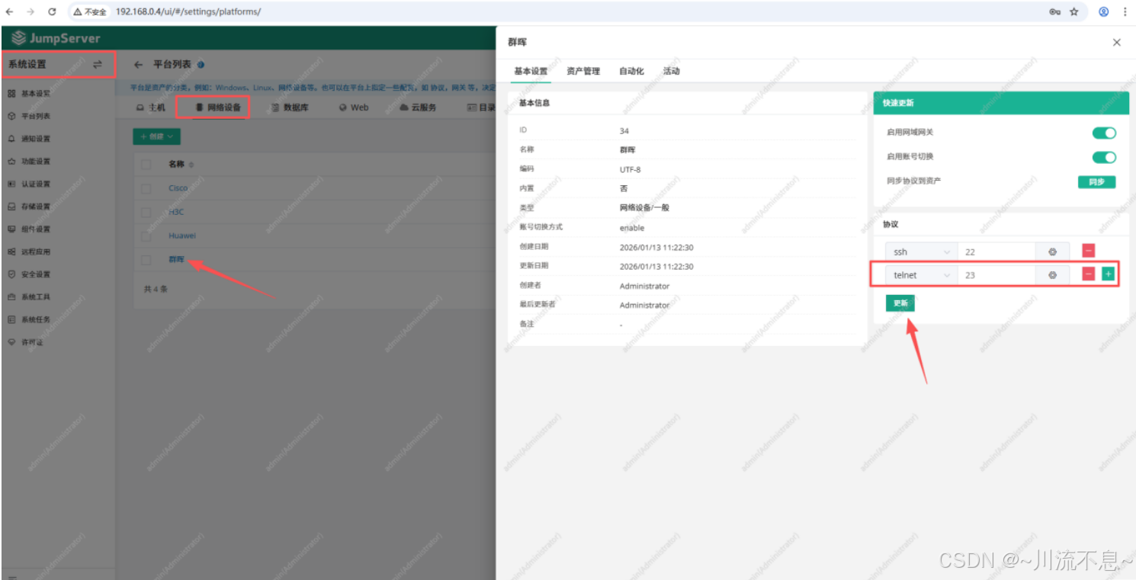The height and width of the screenshot is (580, 1136).
Task: Click the 不安全 site security indicator
Action: tap(91, 11)
